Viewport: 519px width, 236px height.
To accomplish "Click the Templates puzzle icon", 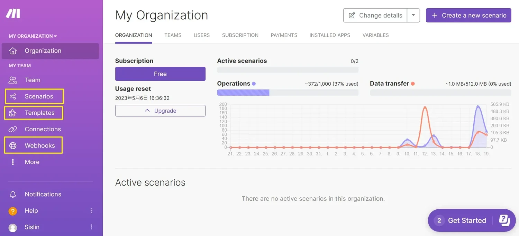I will pos(13,113).
